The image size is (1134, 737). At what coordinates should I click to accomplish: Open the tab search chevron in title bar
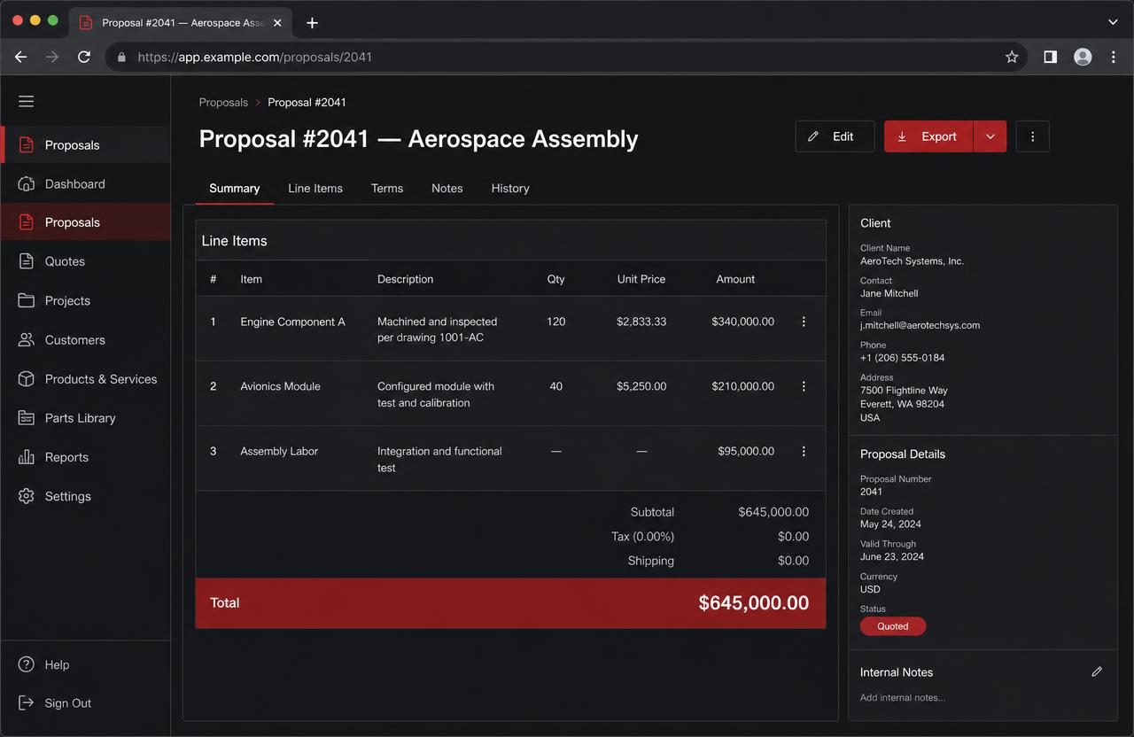coord(1113,21)
